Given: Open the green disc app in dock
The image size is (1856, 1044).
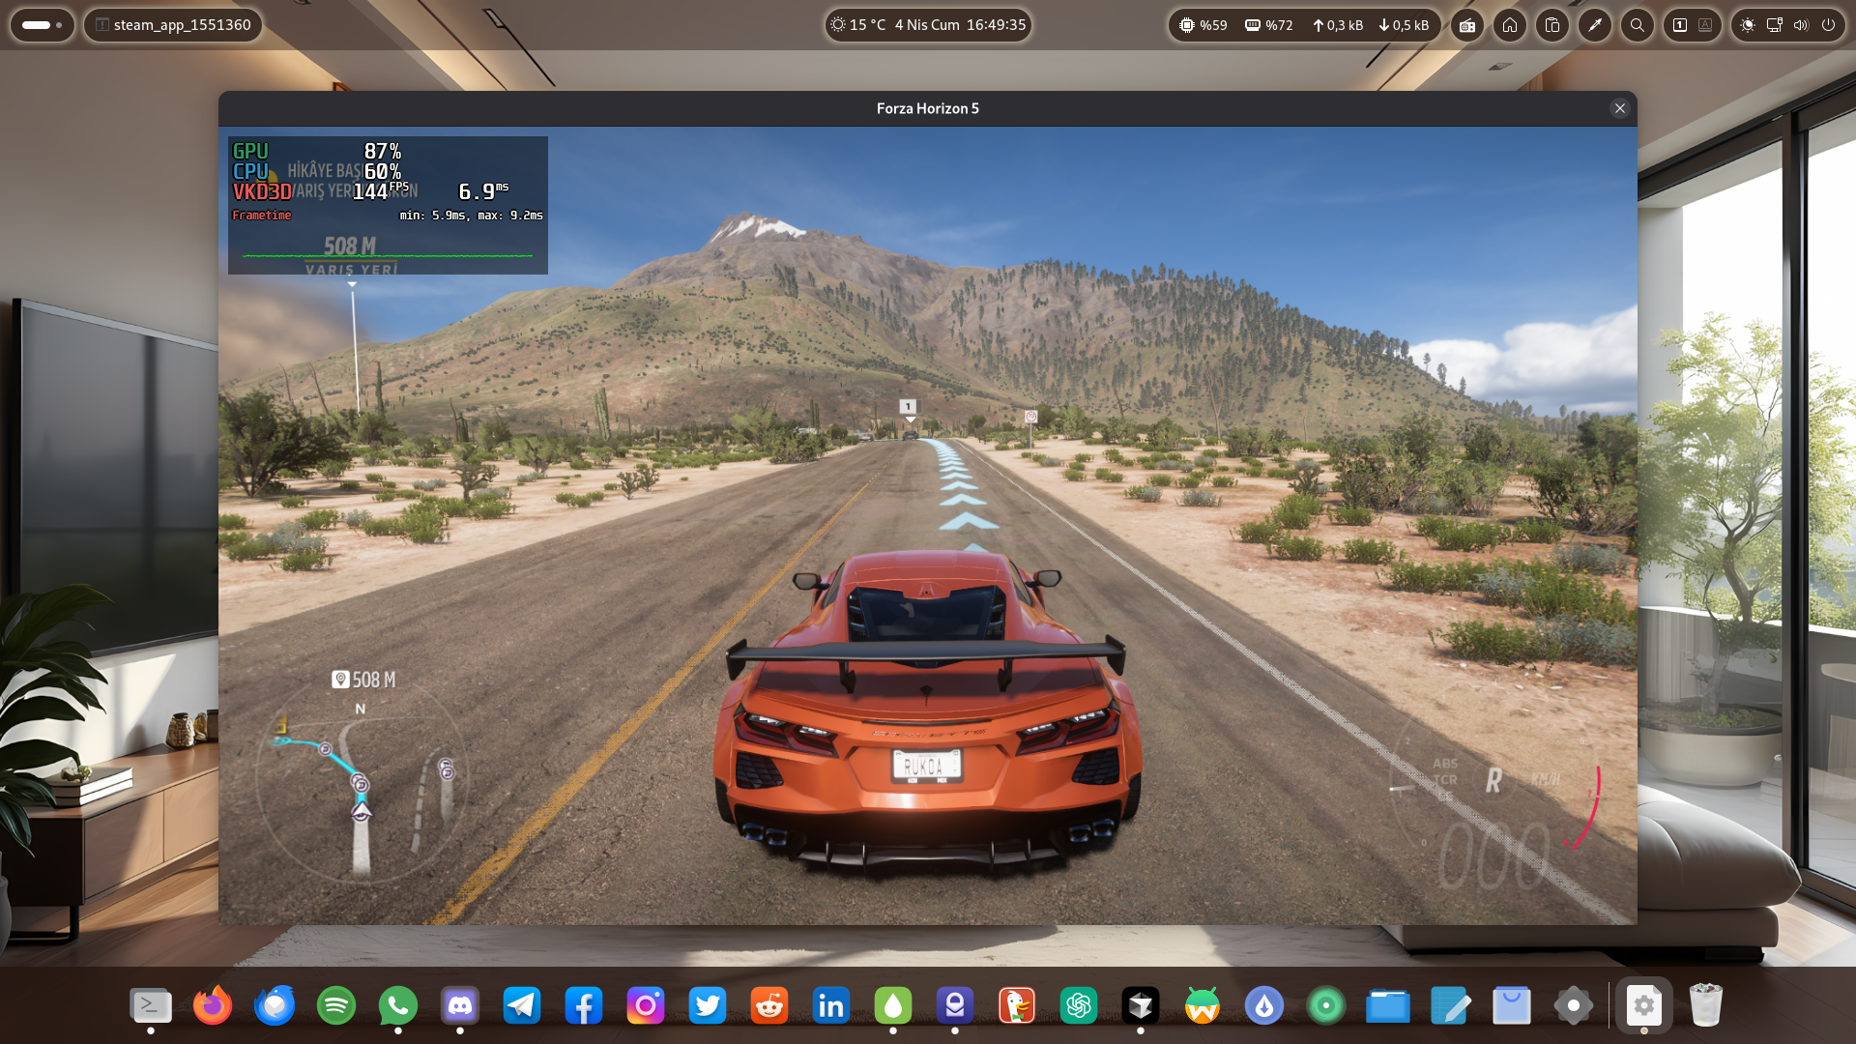Looking at the screenshot, I should (x=1326, y=1006).
